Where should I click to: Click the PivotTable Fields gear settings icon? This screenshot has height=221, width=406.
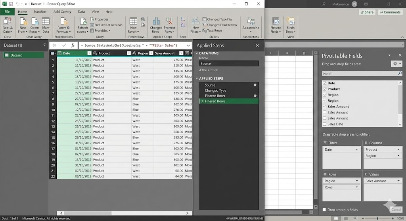[x=396, y=64]
